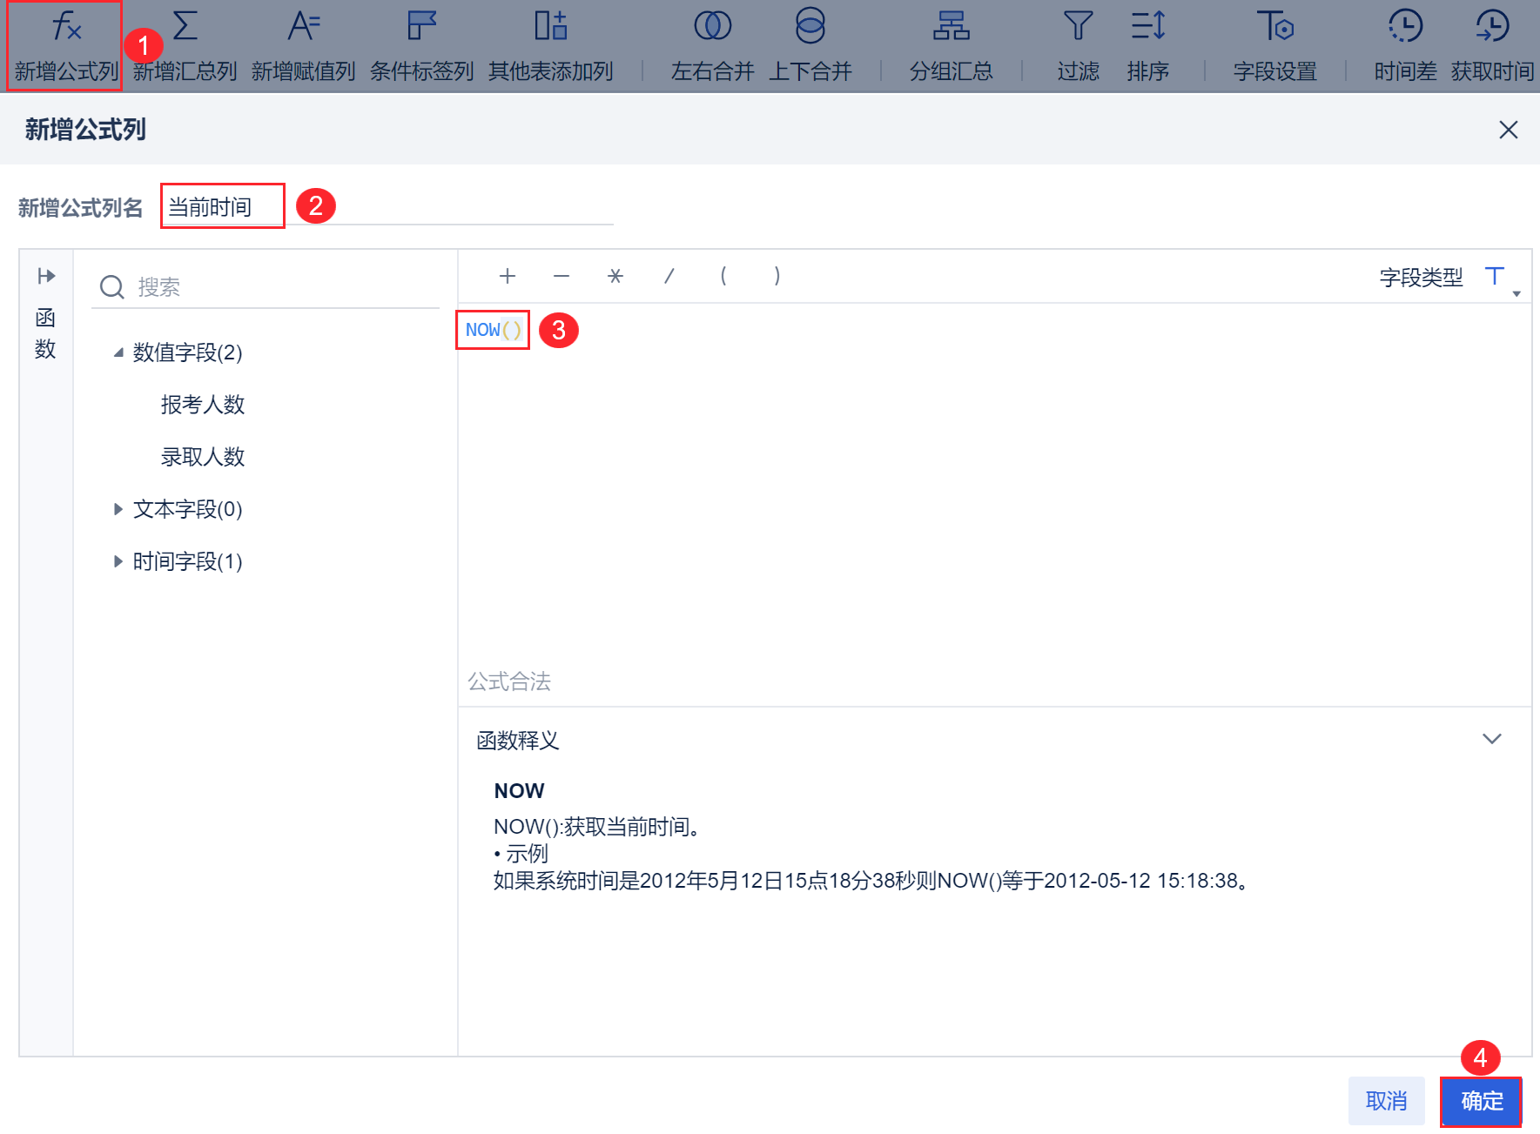Collapse the 数值字段(2) group
This screenshot has height=1134, width=1540.
(x=118, y=352)
